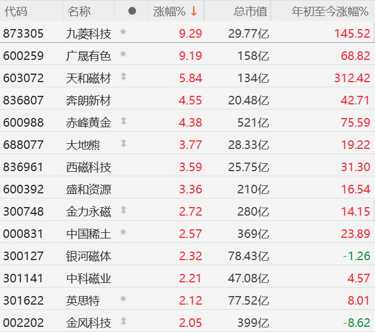
Task: Select stock code 600988
Action: click(x=23, y=123)
